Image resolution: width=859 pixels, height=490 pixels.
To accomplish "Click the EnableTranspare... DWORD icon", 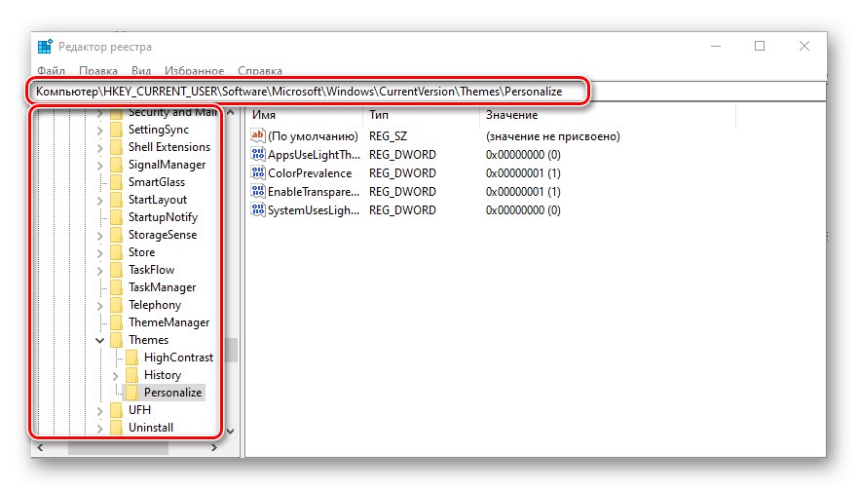I will pyautogui.click(x=257, y=191).
